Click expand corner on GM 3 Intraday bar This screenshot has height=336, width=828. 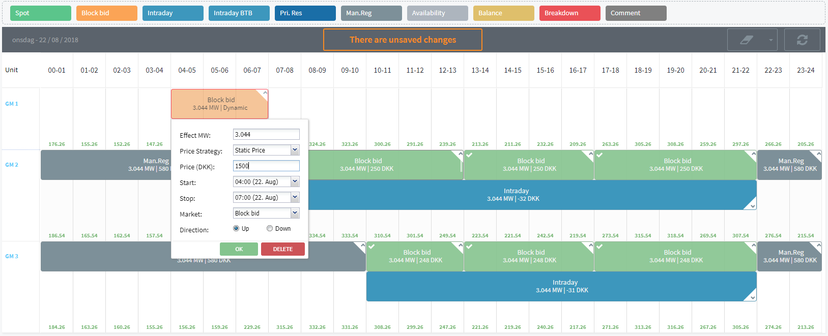coord(752,297)
